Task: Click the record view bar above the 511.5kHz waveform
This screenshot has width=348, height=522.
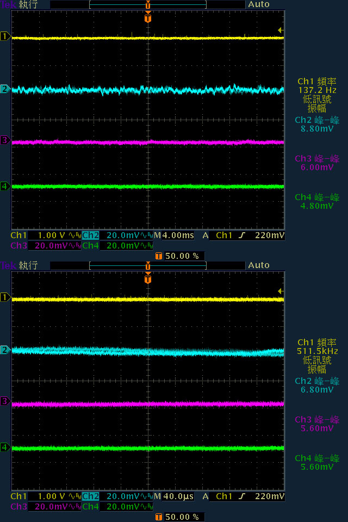Action: click(x=148, y=266)
